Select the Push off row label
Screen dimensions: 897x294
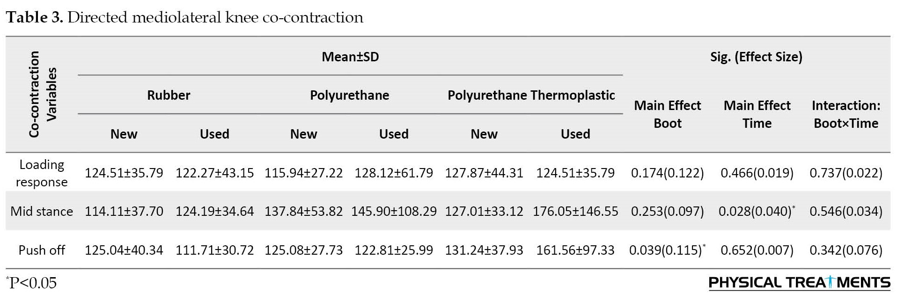42,250
